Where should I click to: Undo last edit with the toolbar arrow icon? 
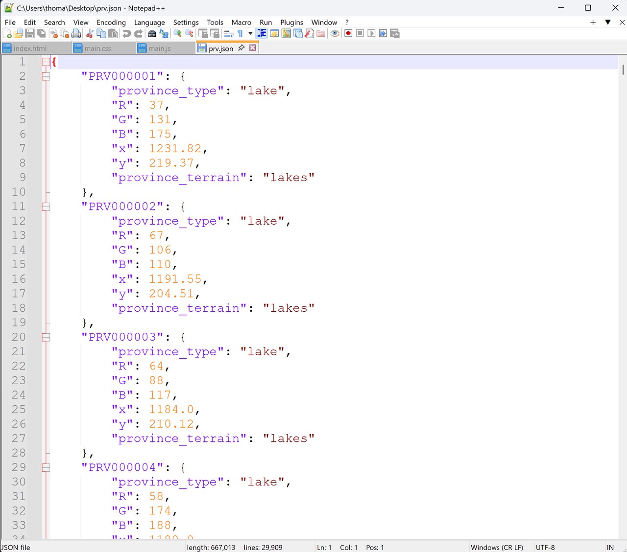(125, 33)
